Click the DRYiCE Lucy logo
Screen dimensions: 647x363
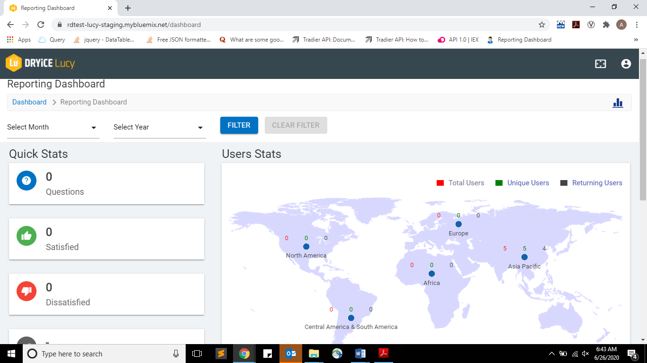point(40,63)
